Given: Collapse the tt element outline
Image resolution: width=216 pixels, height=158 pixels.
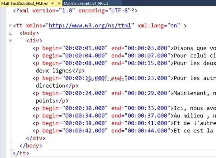Looking at the screenshot, I should point(11,26).
